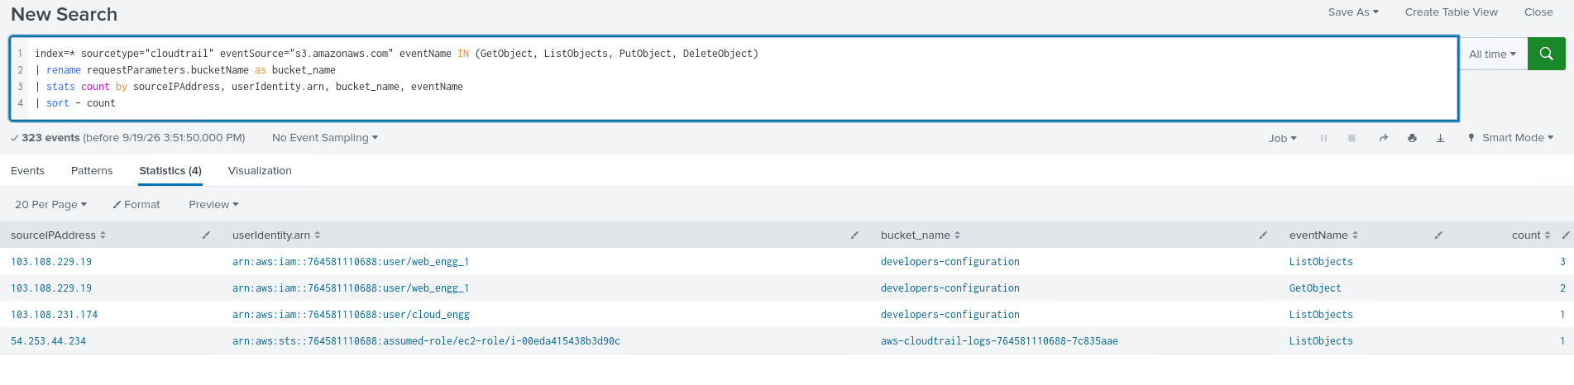
Task: Stop the search job
Action: [1352, 138]
